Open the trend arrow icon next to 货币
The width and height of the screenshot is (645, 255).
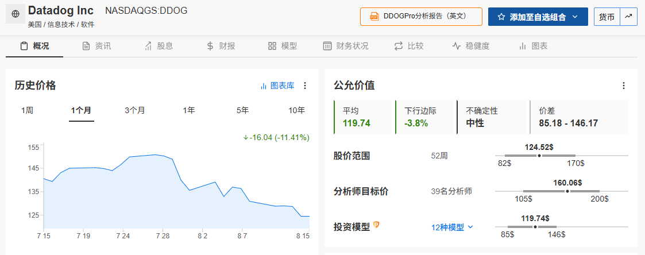[628, 17]
